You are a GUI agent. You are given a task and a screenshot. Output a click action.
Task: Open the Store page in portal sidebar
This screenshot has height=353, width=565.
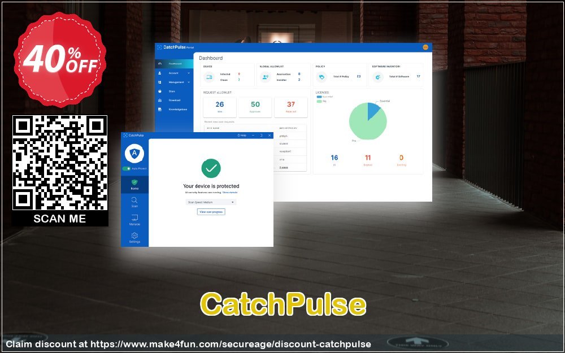[x=172, y=91]
